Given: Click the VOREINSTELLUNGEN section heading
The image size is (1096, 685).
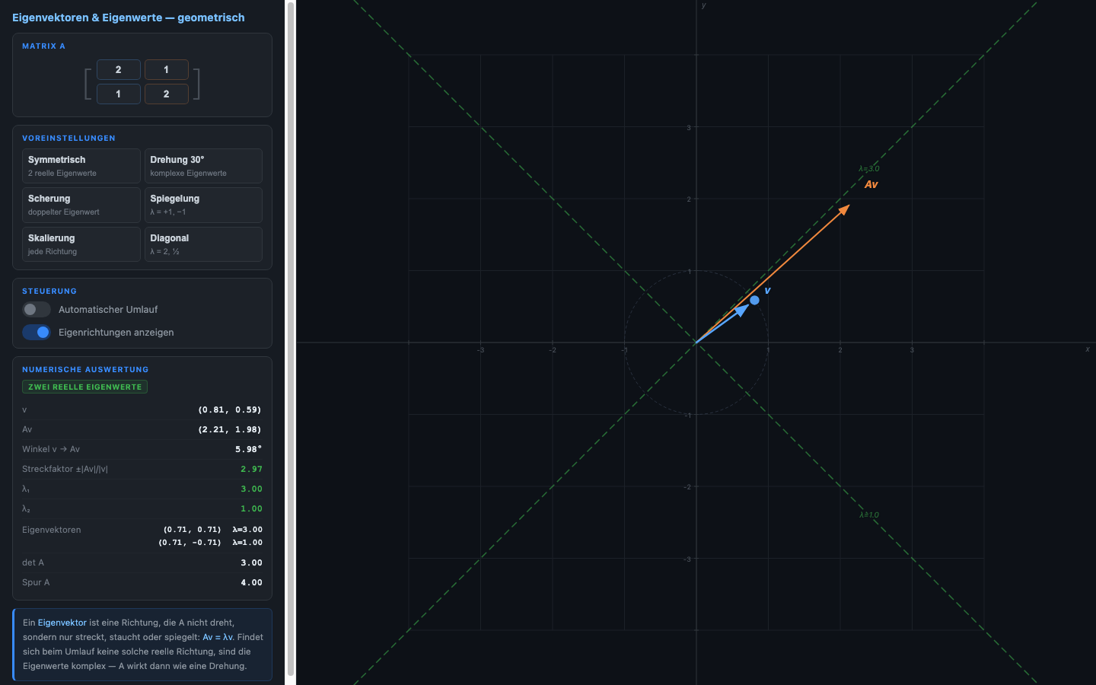Looking at the screenshot, I should pyautogui.click(x=68, y=139).
